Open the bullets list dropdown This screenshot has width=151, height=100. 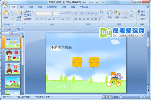(77, 13)
